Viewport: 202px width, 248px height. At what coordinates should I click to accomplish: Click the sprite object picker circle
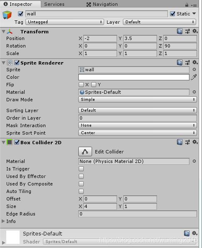194,70
